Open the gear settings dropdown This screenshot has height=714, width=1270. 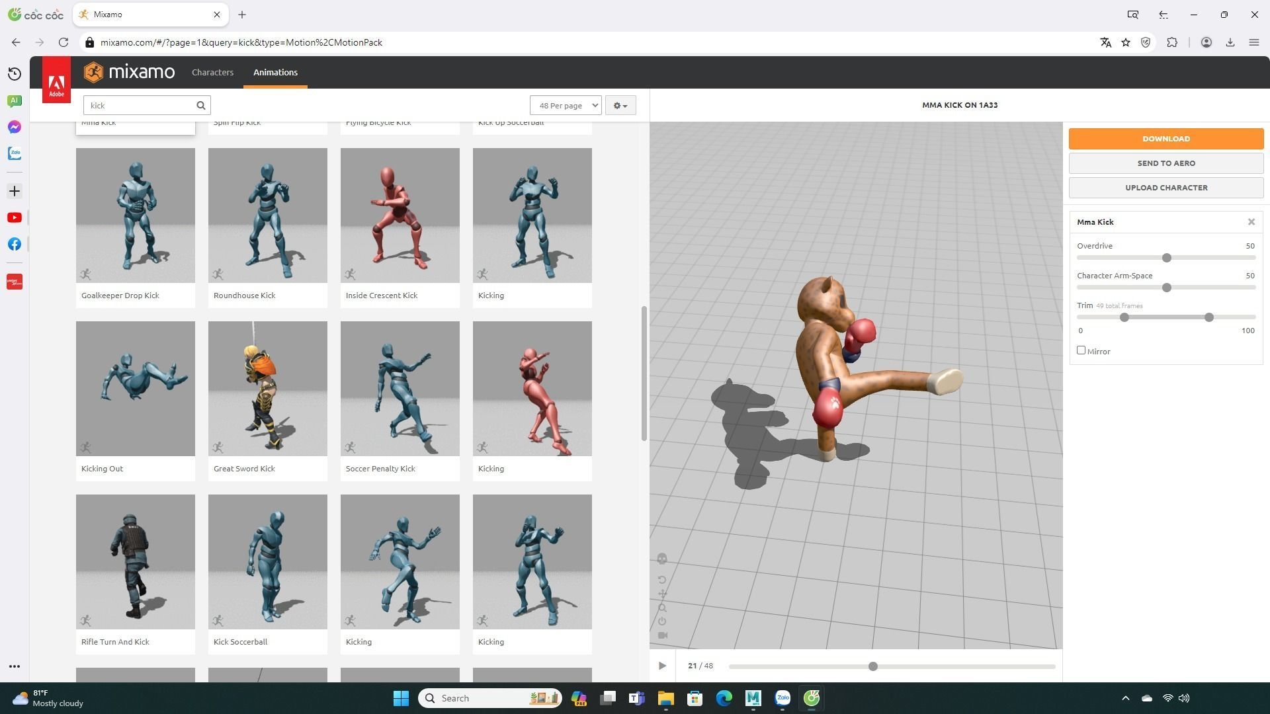pos(620,106)
